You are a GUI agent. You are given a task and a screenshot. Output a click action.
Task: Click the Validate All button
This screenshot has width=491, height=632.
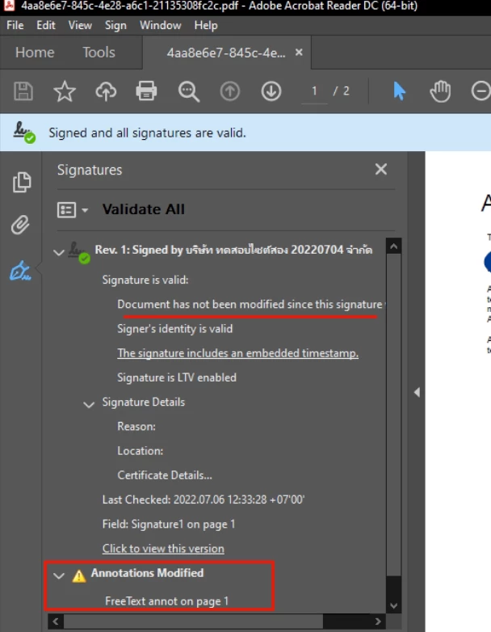[x=144, y=209]
